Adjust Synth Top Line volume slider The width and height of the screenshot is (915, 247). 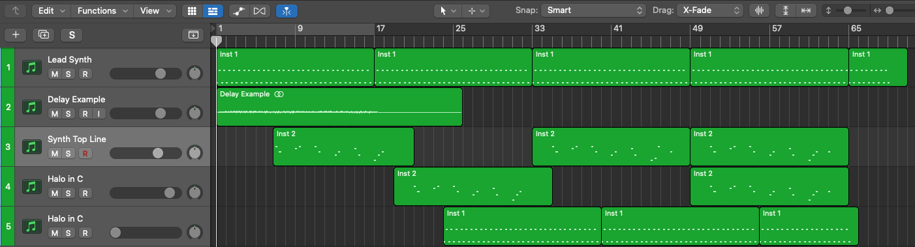(x=146, y=153)
